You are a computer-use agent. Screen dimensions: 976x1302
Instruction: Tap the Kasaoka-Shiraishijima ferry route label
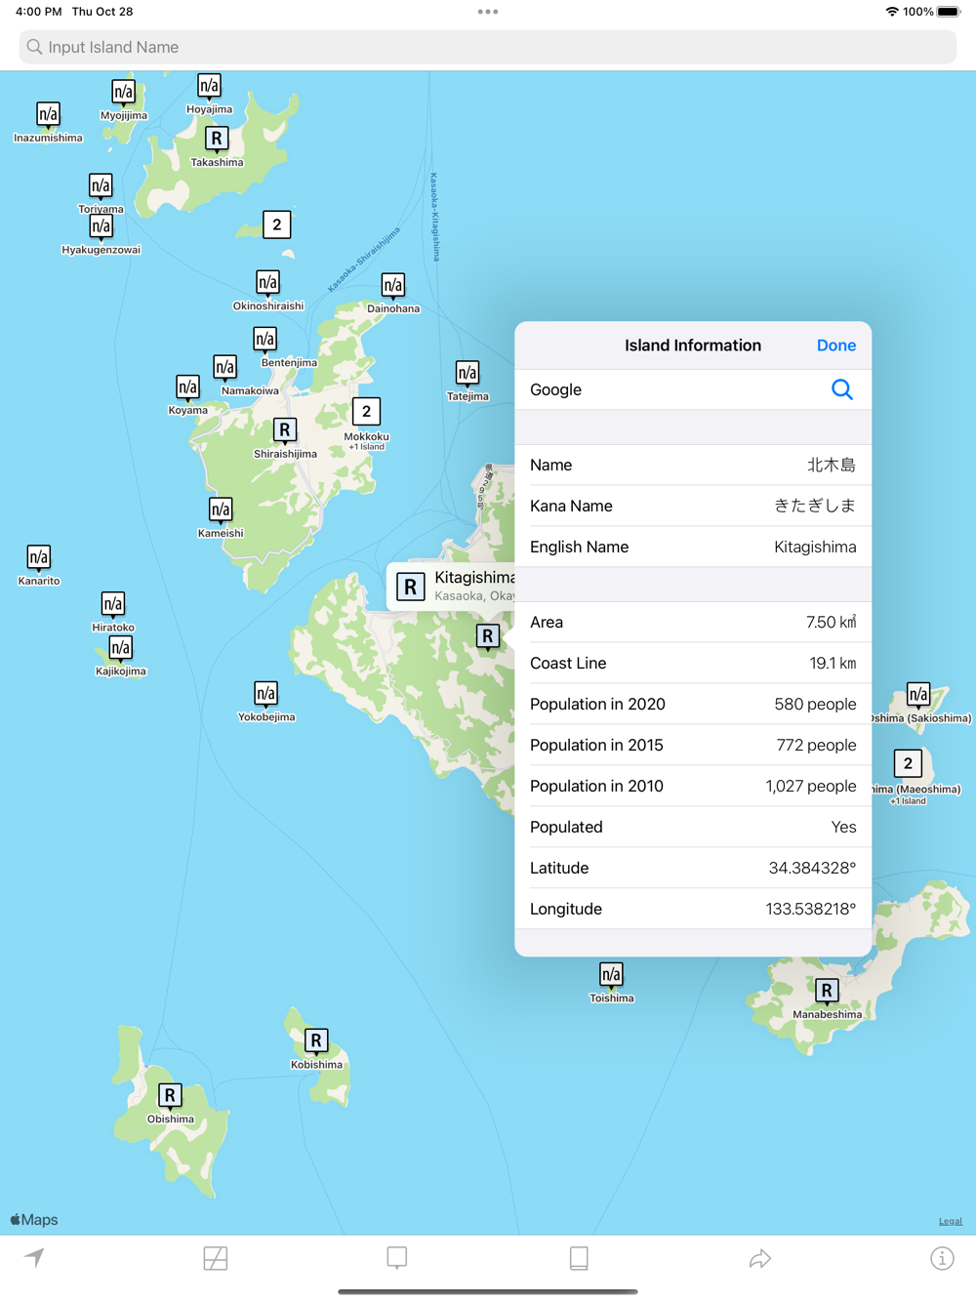tap(364, 260)
